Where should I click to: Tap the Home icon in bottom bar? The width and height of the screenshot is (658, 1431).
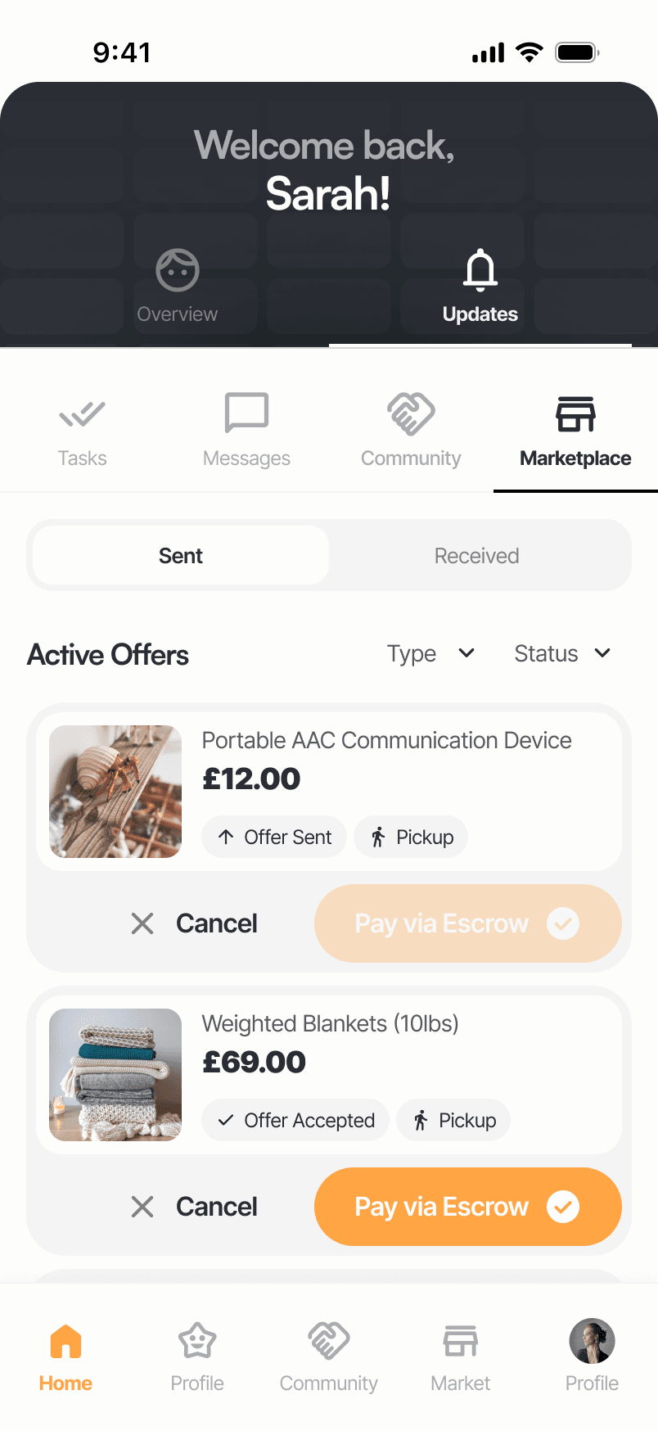point(65,1342)
